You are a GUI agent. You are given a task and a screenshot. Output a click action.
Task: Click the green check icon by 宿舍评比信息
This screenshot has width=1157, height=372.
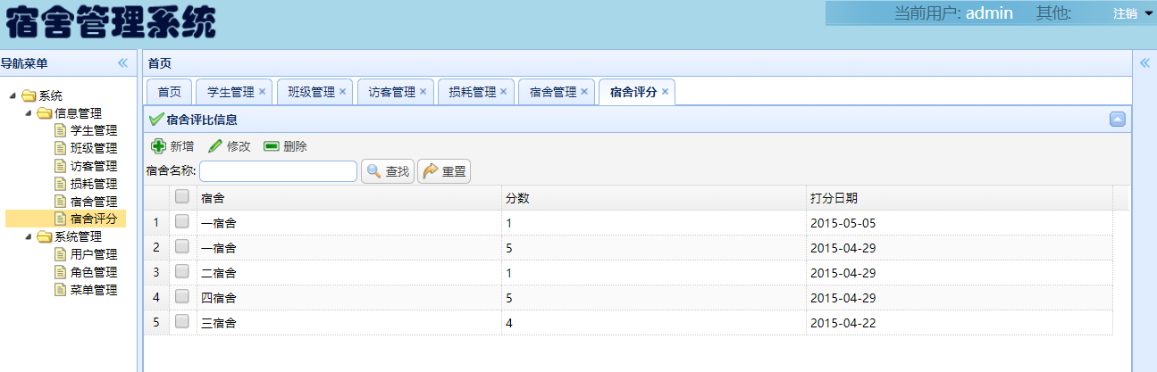pos(156,120)
